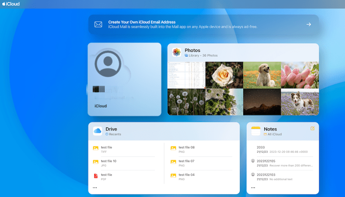
Task: Open the dog in lavender field thumbnail
Action: [x=300, y=102]
